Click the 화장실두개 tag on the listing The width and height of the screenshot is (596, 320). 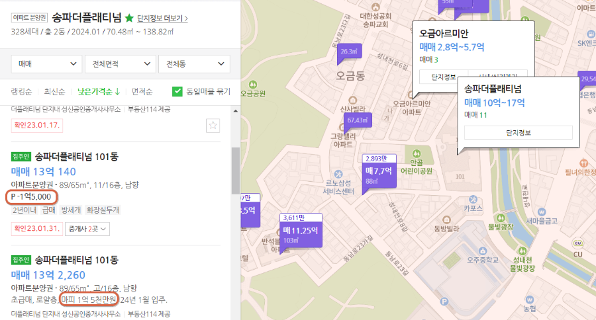(x=103, y=210)
